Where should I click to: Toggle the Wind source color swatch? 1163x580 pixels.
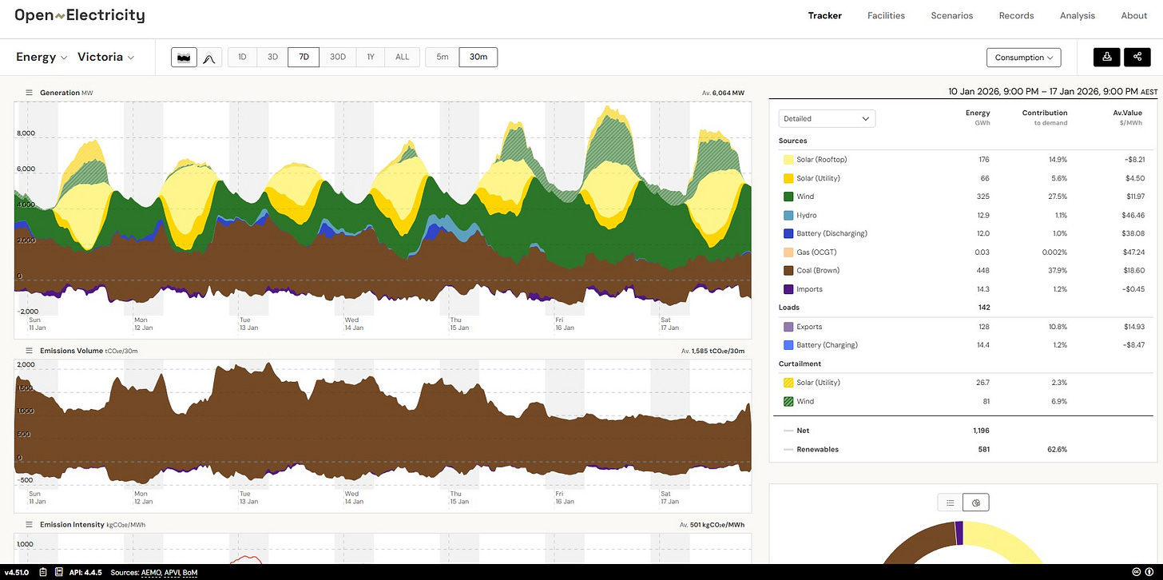pos(788,197)
